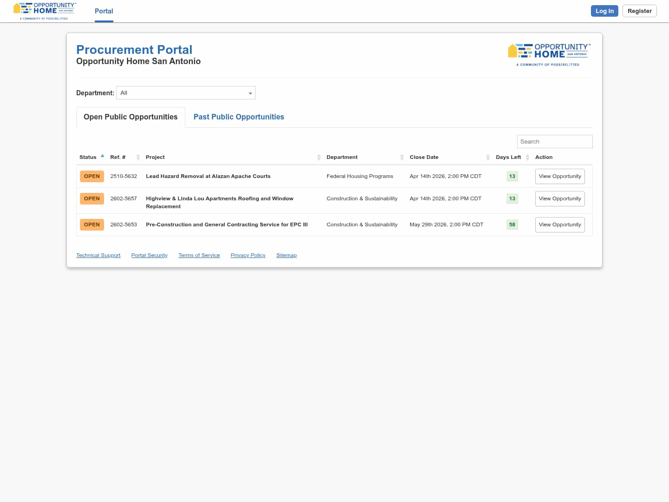Sort table by Status column arrow
Viewport: 669px width, 502px height.
102,156
